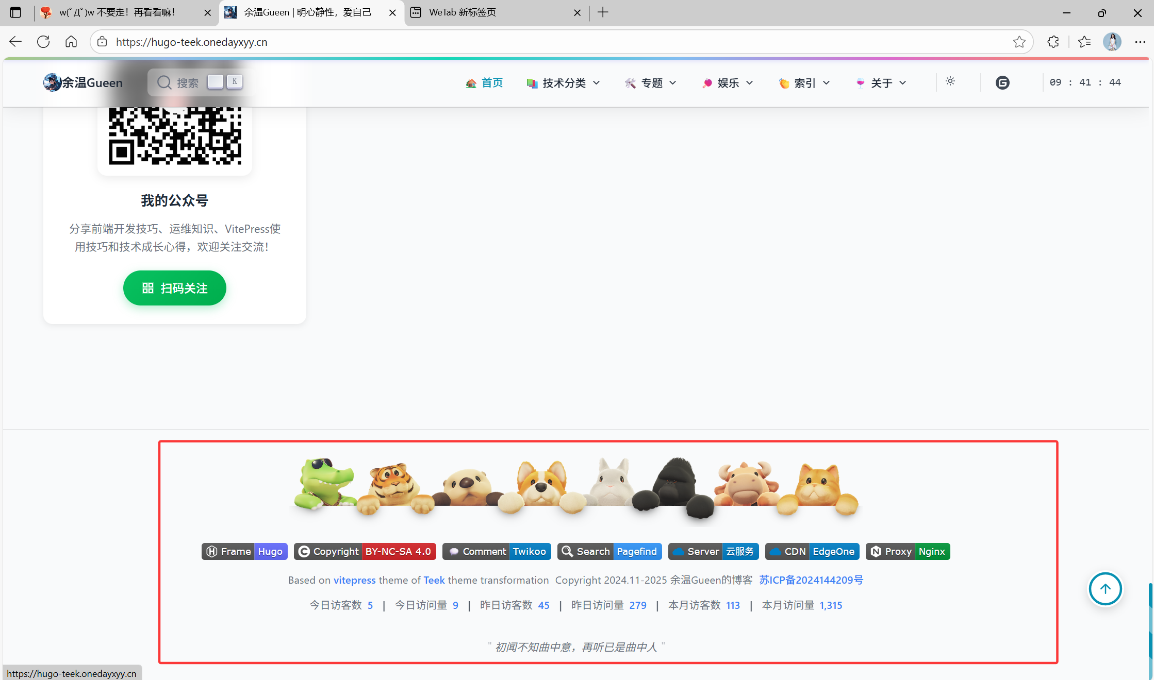Screen dimensions: 1154x680
Task: Open the browser profile avatar
Action: (x=1112, y=42)
